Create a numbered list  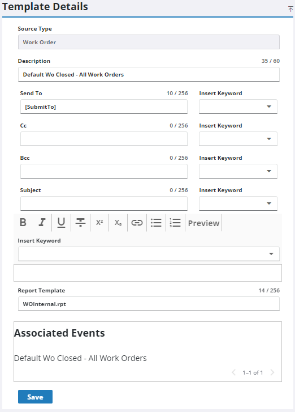[175, 223]
